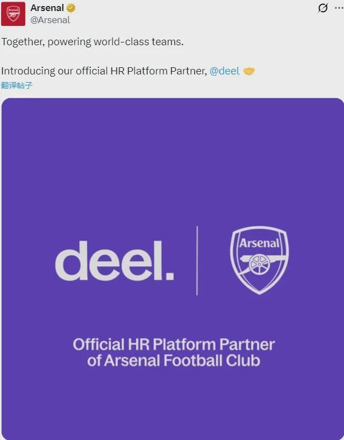Click the handshake emoji after @deel
Image resolution: width=344 pixels, height=440 pixels.
248,71
